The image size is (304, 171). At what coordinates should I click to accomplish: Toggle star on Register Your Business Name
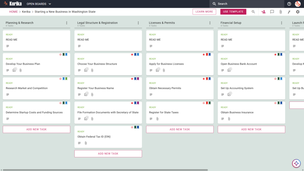pos(132,79)
